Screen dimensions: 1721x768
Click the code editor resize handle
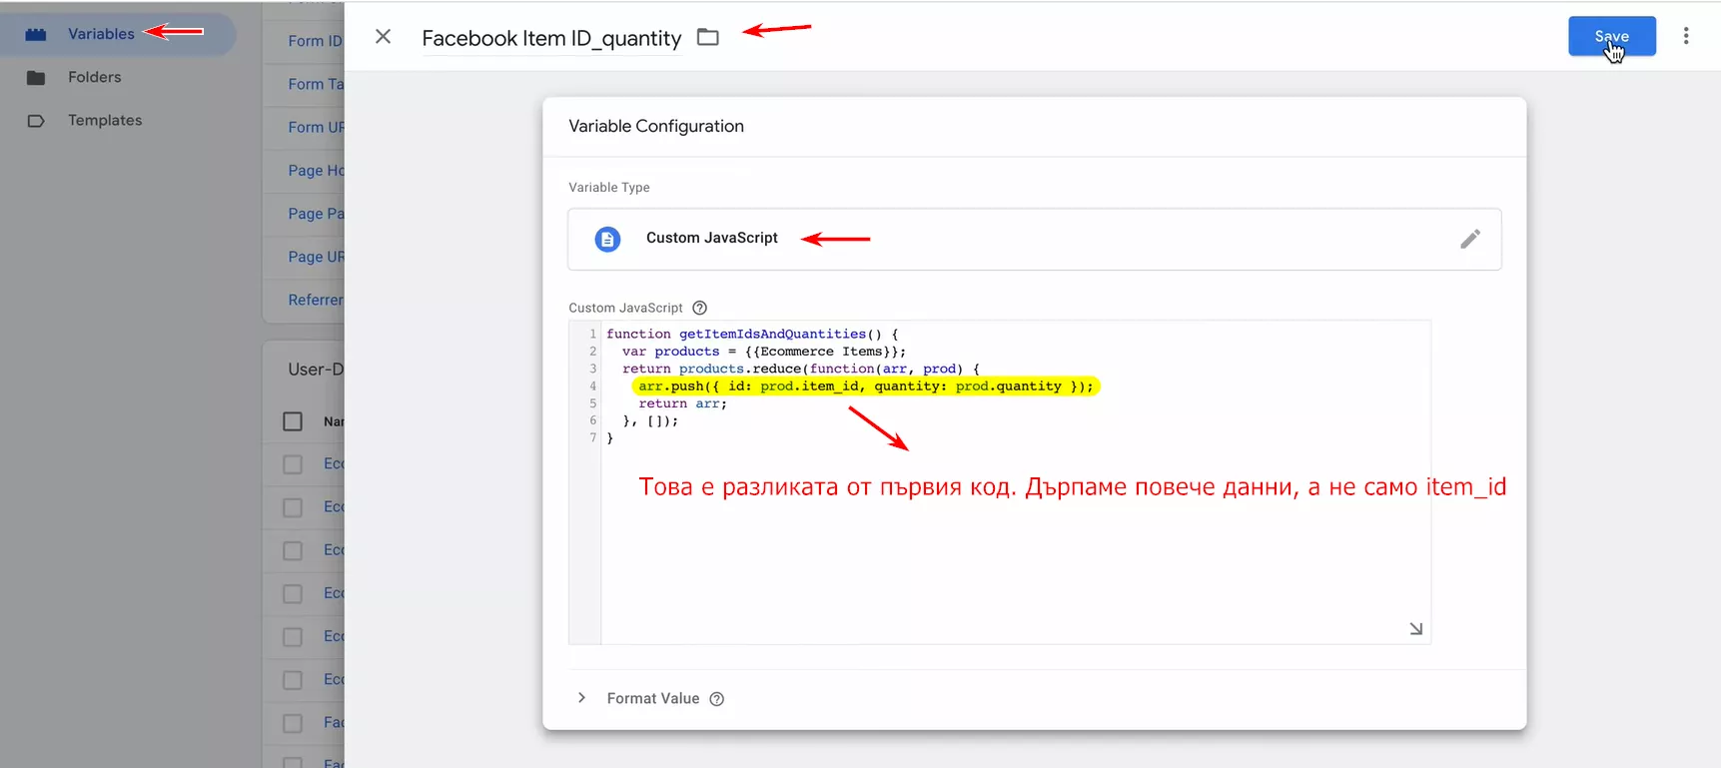(x=1416, y=629)
